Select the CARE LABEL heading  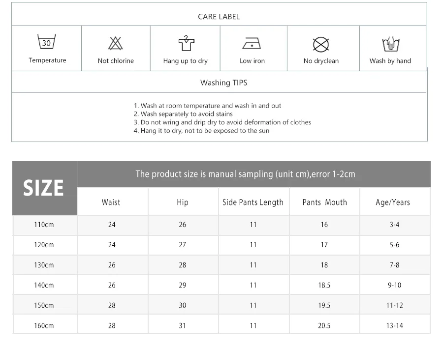point(219,17)
